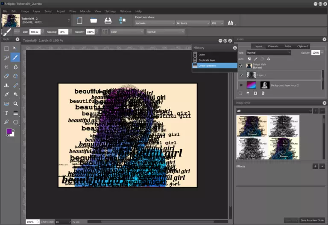Click the lock-all padlock icon

click(x=268, y=59)
